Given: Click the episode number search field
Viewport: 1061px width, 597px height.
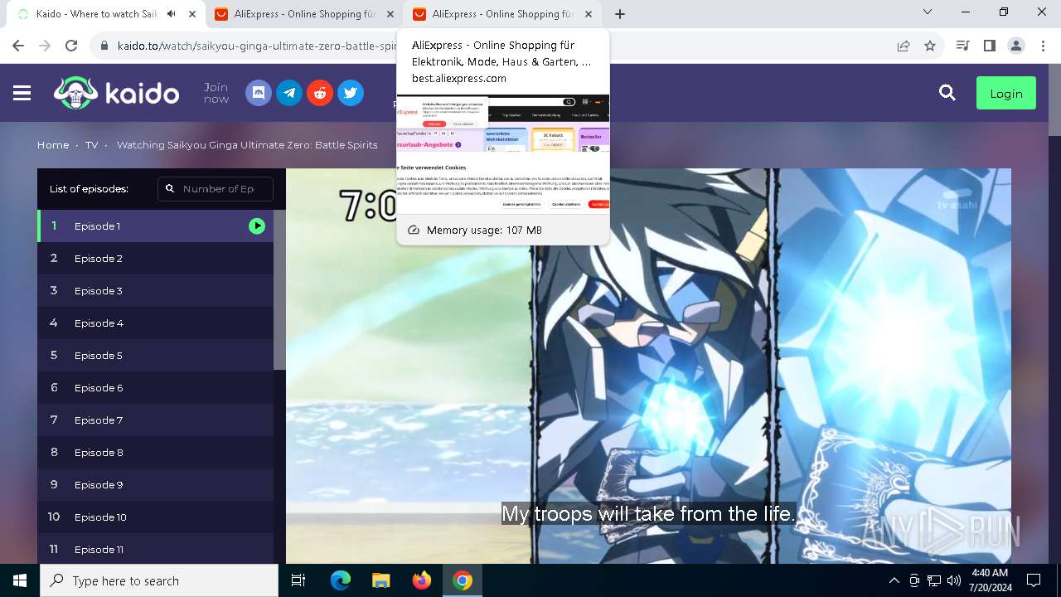Looking at the screenshot, I should (216, 189).
